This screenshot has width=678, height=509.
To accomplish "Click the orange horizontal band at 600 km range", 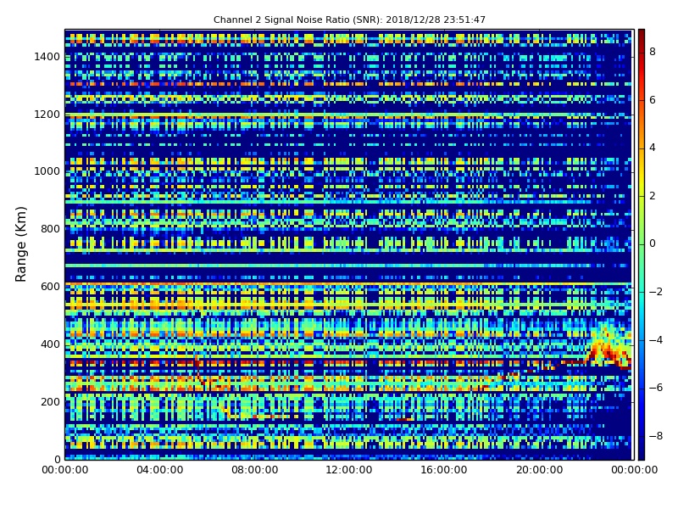I will point(348,284).
